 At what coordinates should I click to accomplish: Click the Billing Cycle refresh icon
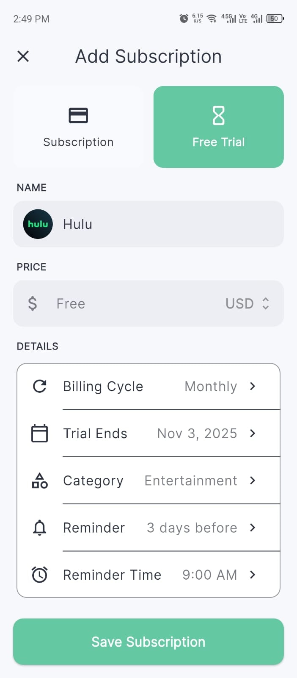tap(39, 386)
